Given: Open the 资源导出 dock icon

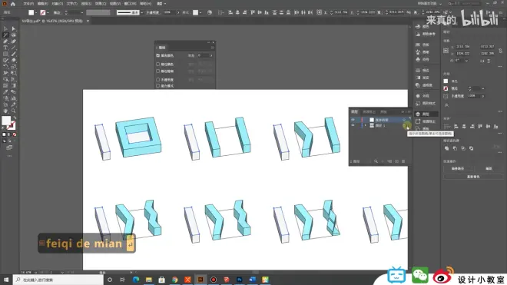Looking at the screenshot, I should pyautogui.click(x=418, y=121).
